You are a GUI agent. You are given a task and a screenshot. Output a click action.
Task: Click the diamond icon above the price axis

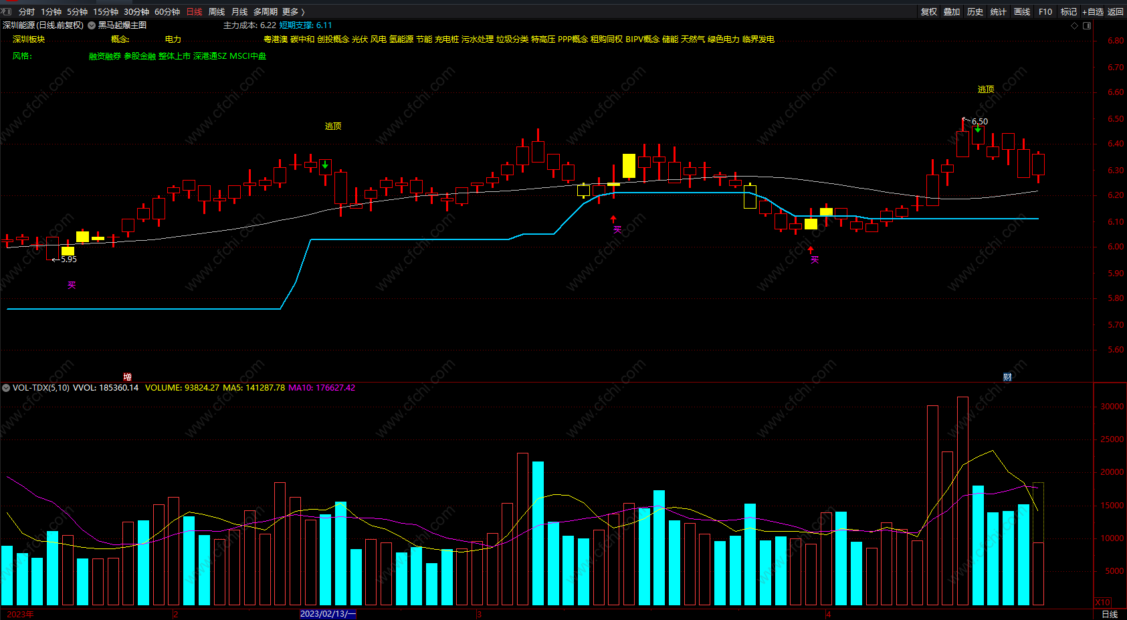pyautogui.click(x=1075, y=25)
